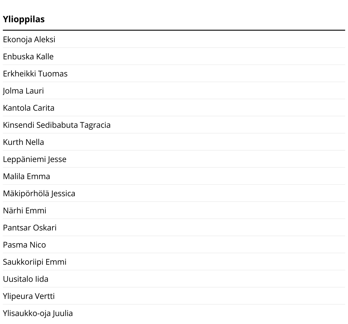Click the Ylioppilas column header
This screenshot has width=348, height=324.
(24, 19)
